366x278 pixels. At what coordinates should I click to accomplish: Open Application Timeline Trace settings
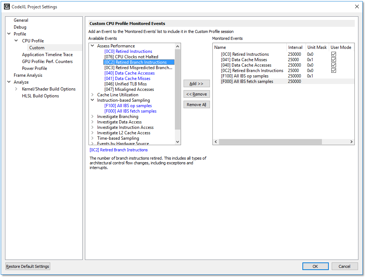click(47, 54)
